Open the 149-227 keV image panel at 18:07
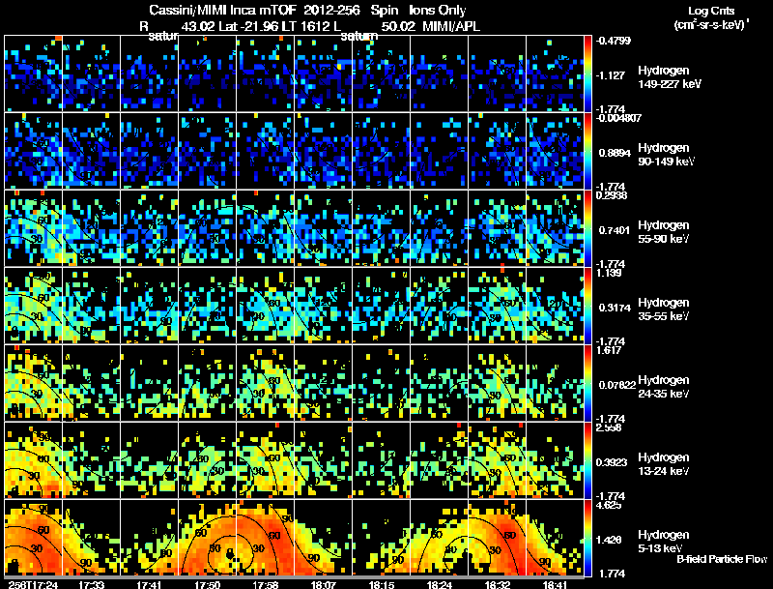Viewport: 773px width, 589px height. (324, 73)
